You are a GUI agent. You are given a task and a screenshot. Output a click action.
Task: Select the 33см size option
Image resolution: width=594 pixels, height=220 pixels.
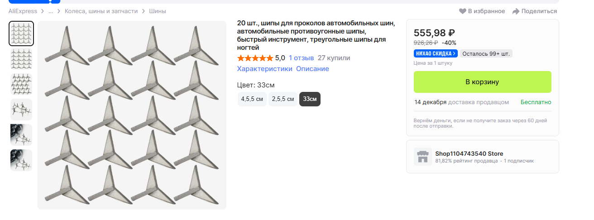(x=310, y=99)
